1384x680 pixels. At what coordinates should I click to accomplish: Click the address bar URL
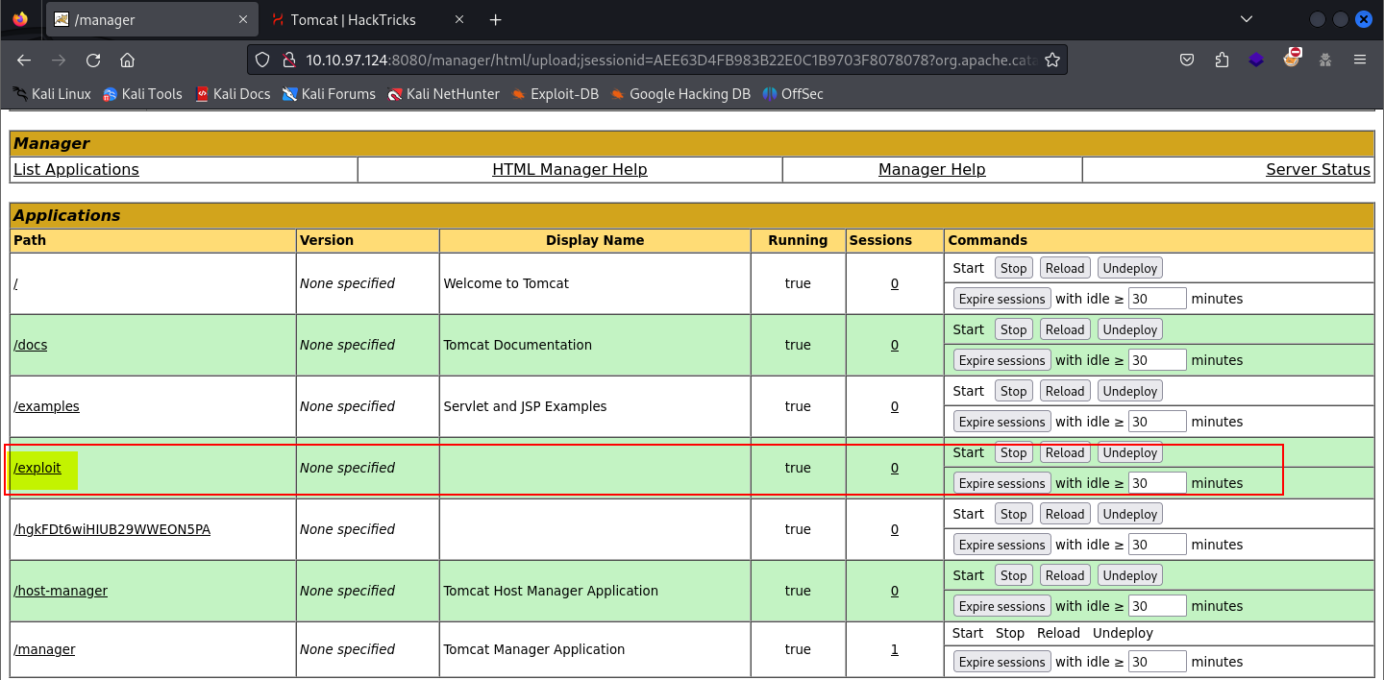click(671, 60)
